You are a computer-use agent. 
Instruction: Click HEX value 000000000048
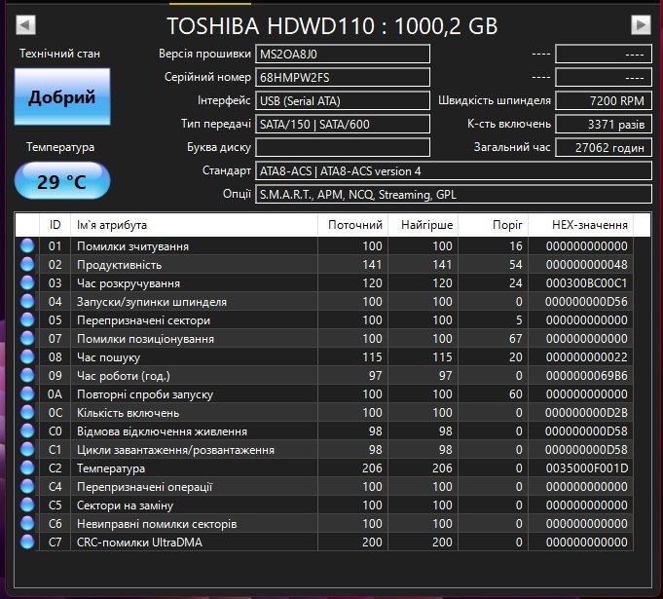(586, 265)
